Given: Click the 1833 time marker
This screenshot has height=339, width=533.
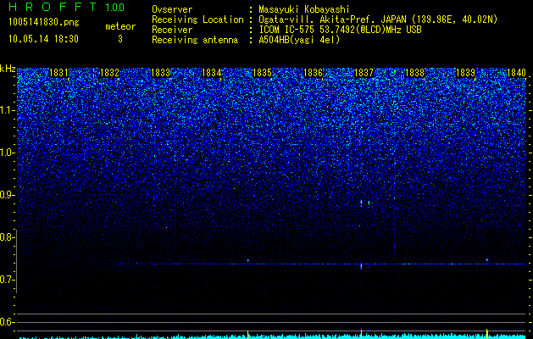Looking at the screenshot, I should [x=160, y=73].
